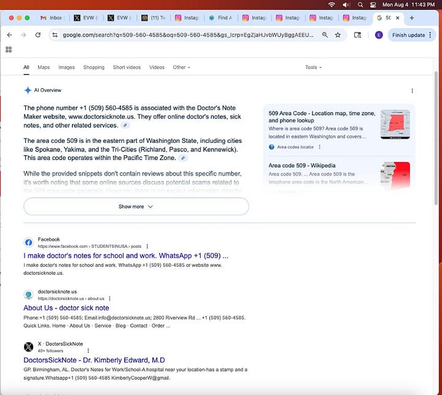Open '509 Area Code - Location map' source card
The width and height of the screenshot is (442, 395).
click(322, 117)
